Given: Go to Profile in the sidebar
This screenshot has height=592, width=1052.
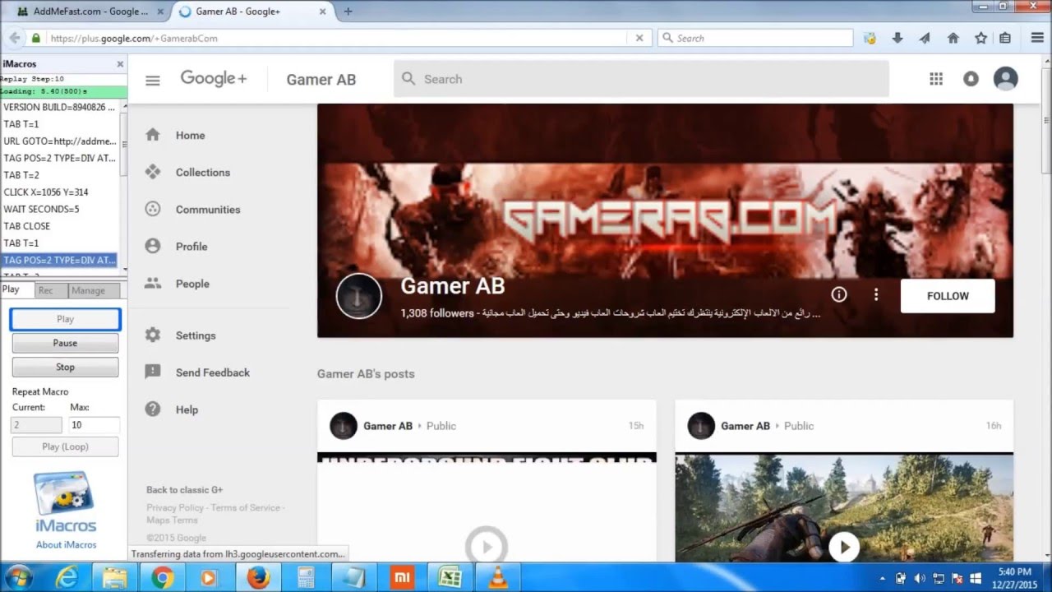Looking at the screenshot, I should pos(191,247).
